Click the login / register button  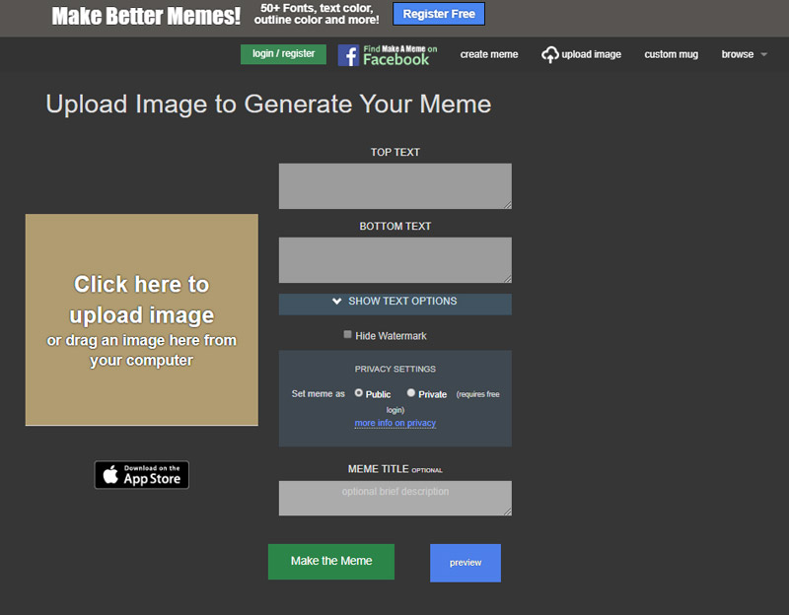(x=283, y=54)
